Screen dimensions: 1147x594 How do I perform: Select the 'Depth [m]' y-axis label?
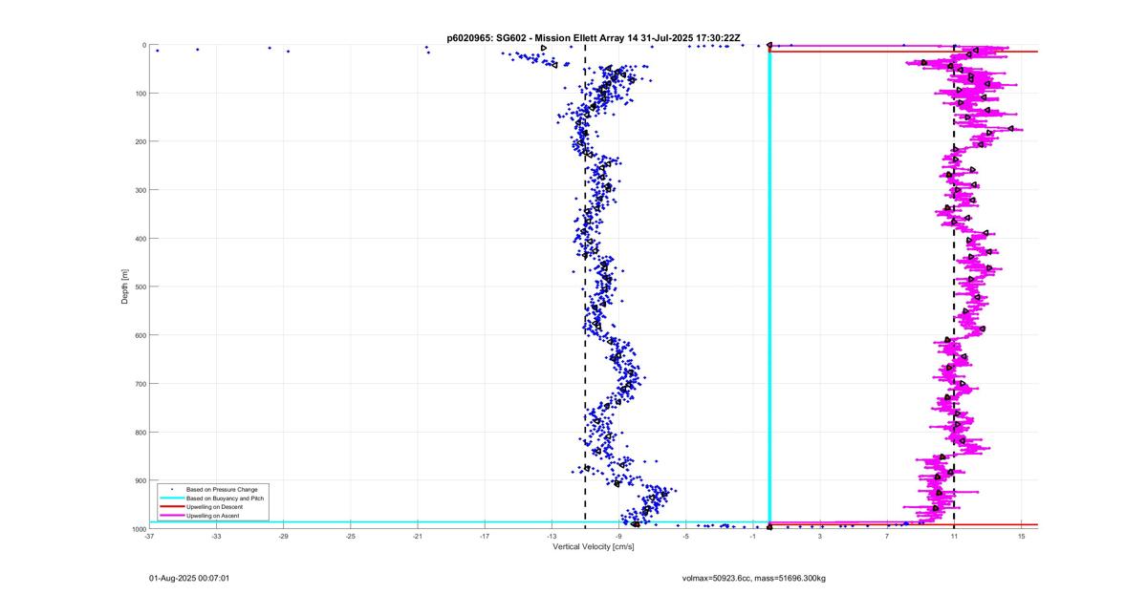(124, 286)
